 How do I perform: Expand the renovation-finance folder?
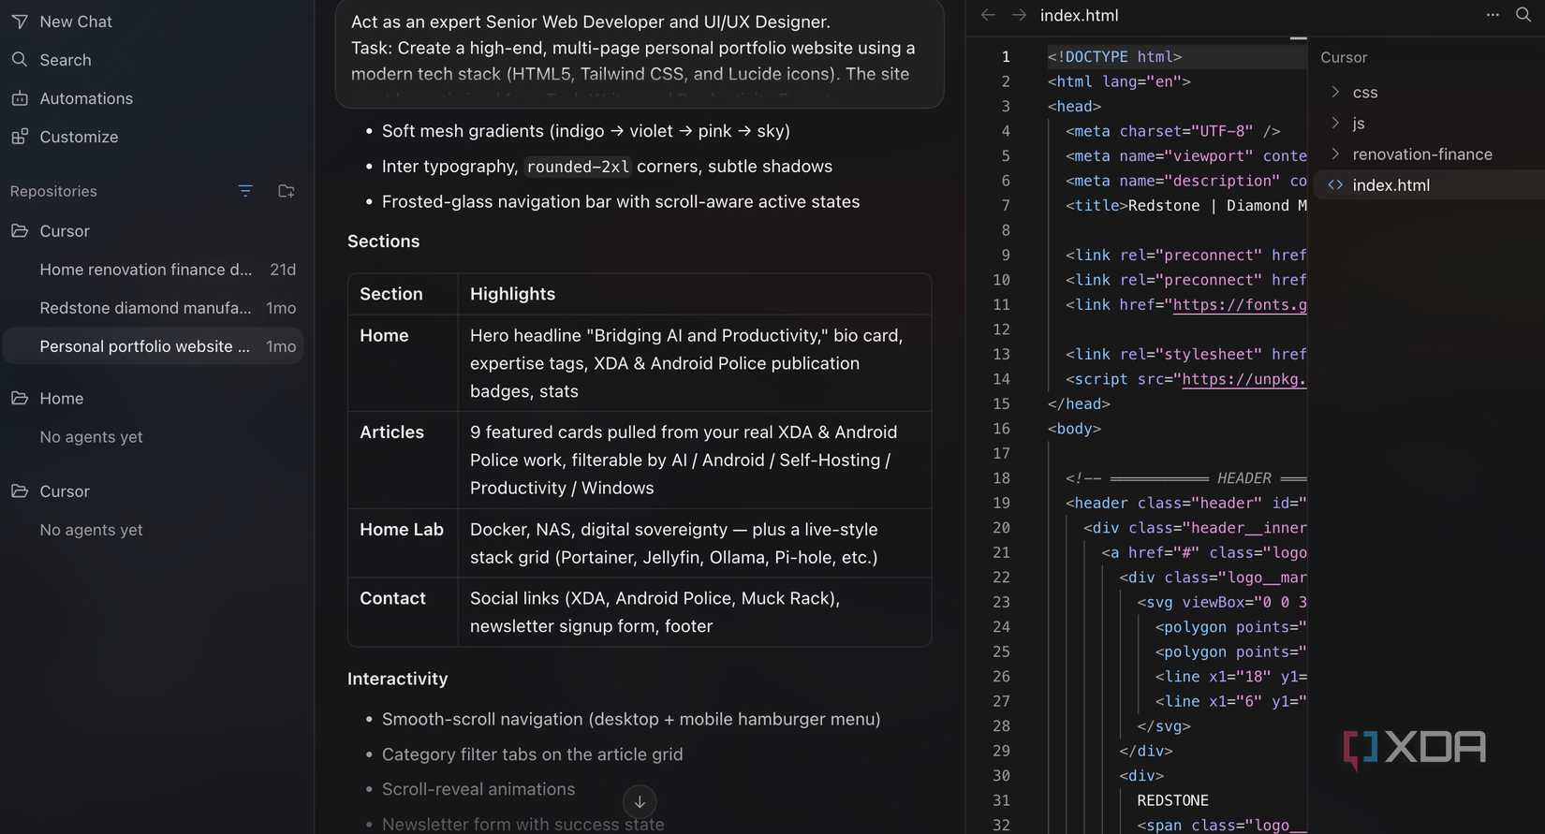pyautogui.click(x=1429, y=154)
